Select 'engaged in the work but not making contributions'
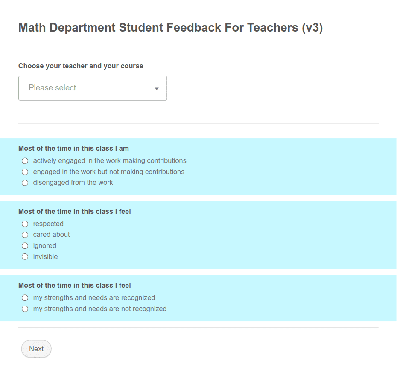Viewport: 397px width, 370px height. click(x=25, y=172)
